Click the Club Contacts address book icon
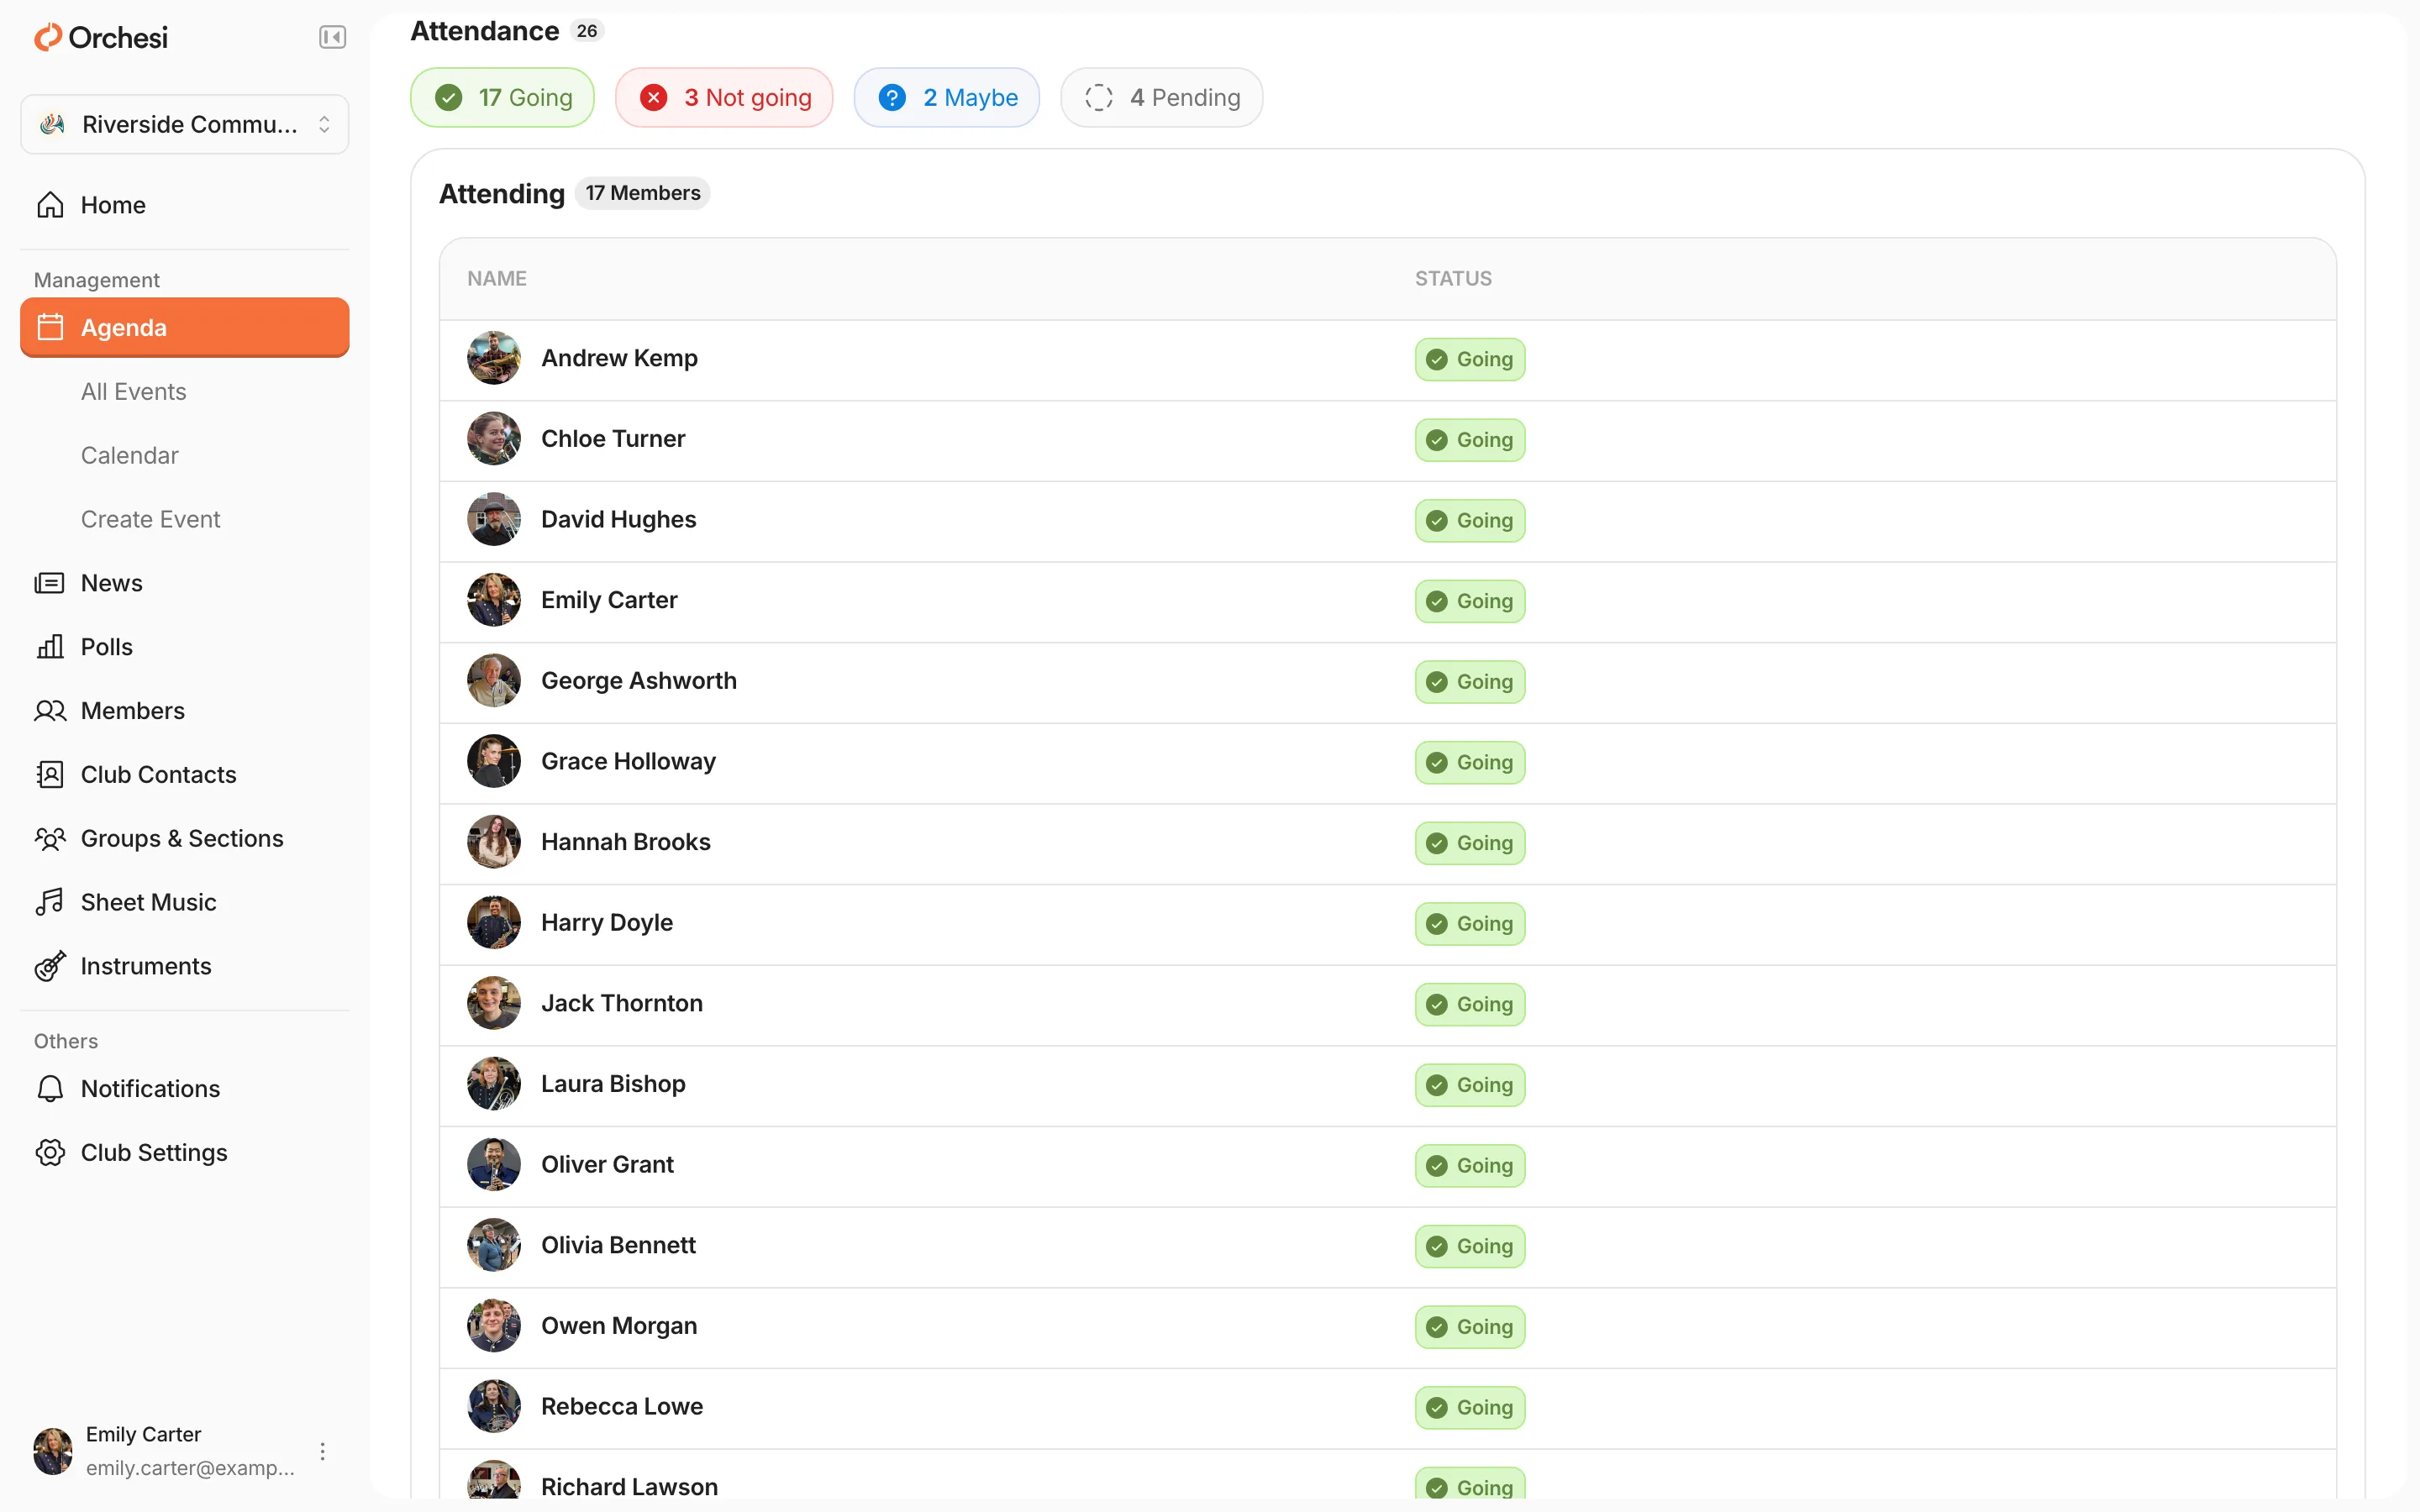This screenshot has width=2420, height=1512. point(50,775)
